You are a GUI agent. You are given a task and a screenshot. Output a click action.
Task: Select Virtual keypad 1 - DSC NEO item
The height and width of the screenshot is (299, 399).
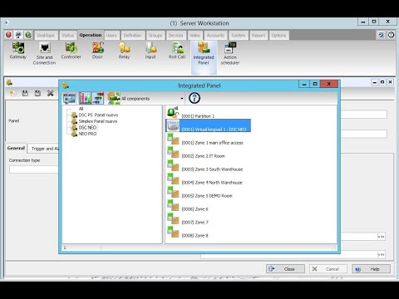point(209,125)
